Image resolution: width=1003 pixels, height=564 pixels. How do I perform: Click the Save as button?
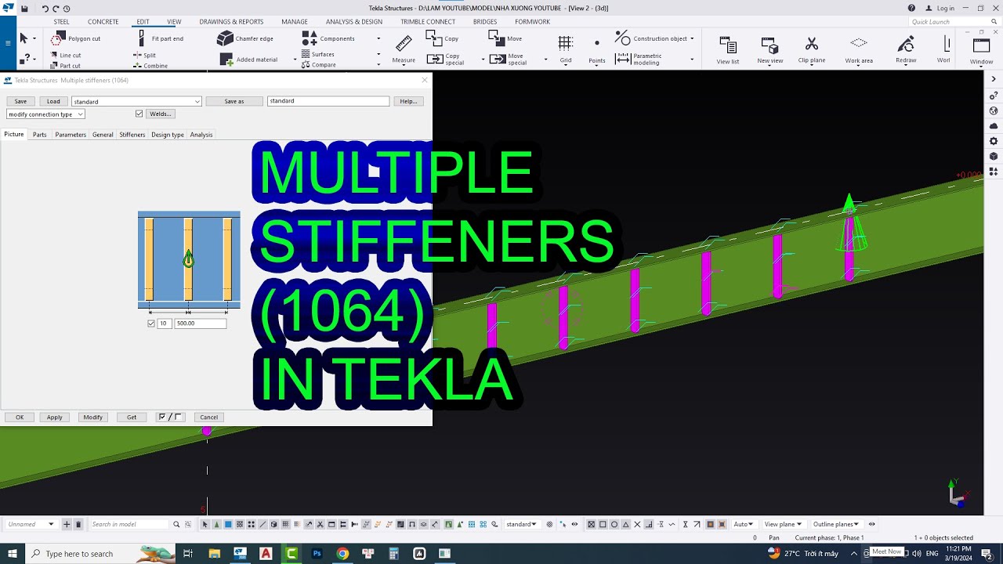tap(234, 101)
